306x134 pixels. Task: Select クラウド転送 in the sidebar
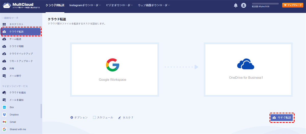click(x=21, y=32)
